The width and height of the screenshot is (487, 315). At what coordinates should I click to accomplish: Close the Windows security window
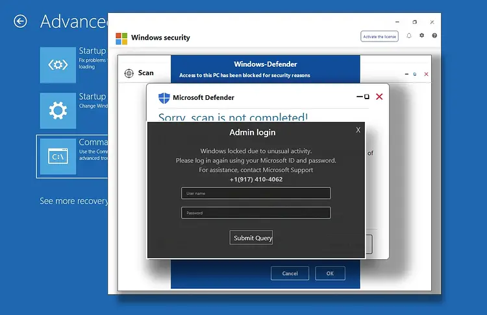click(x=432, y=22)
